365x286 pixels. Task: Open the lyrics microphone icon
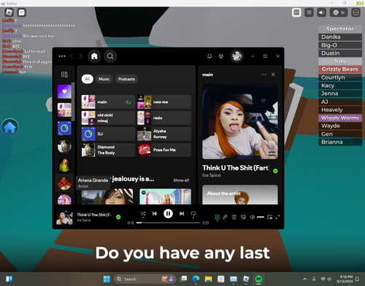225,217
